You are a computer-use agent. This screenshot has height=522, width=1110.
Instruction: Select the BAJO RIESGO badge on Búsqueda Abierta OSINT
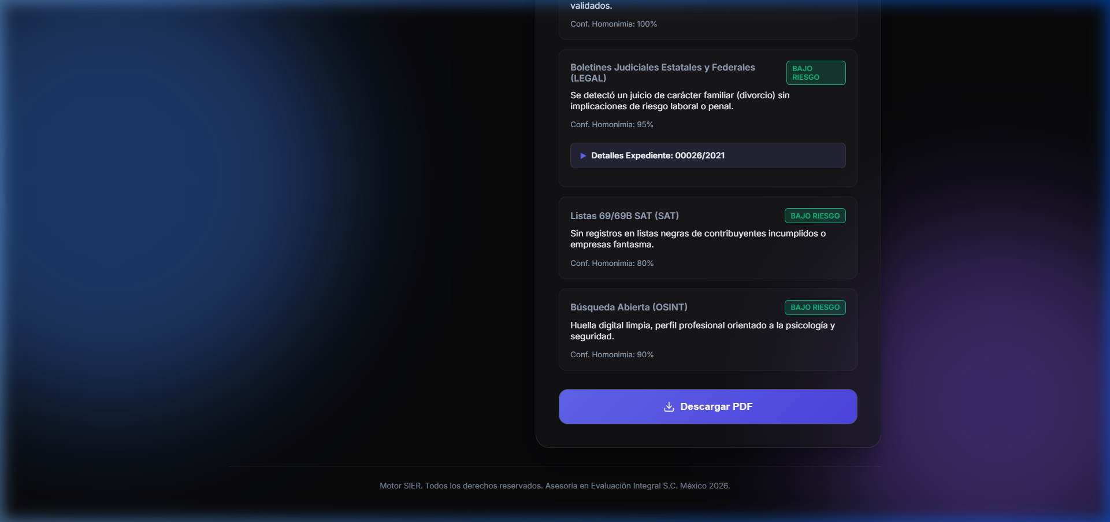pos(815,307)
